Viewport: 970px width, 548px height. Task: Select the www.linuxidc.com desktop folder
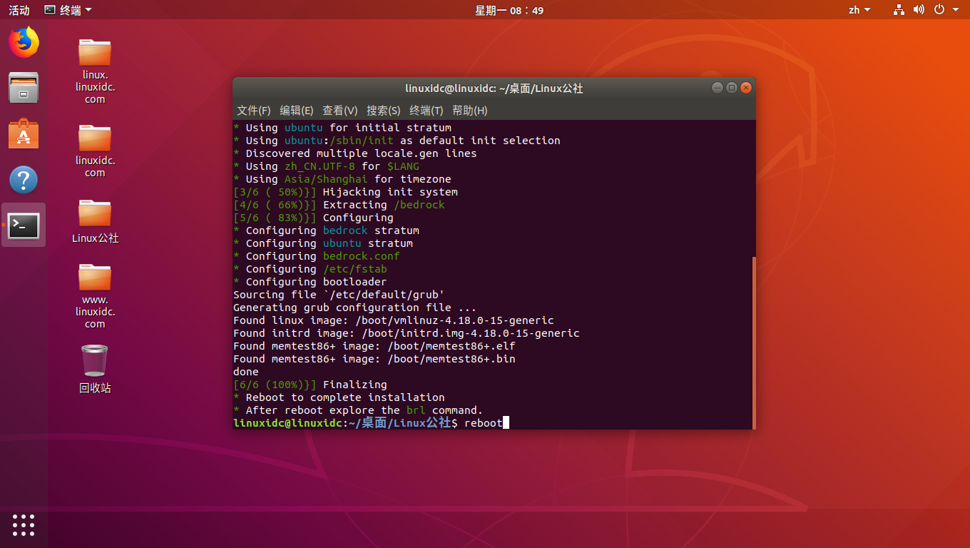coord(95,278)
